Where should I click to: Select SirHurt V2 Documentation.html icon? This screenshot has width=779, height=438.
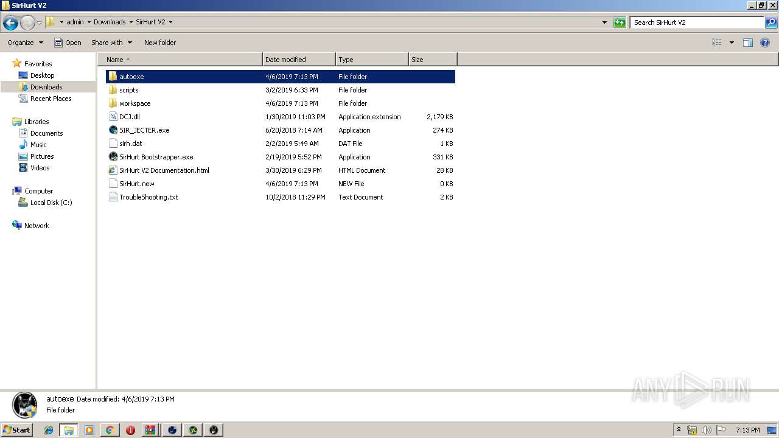coord(113,170)
